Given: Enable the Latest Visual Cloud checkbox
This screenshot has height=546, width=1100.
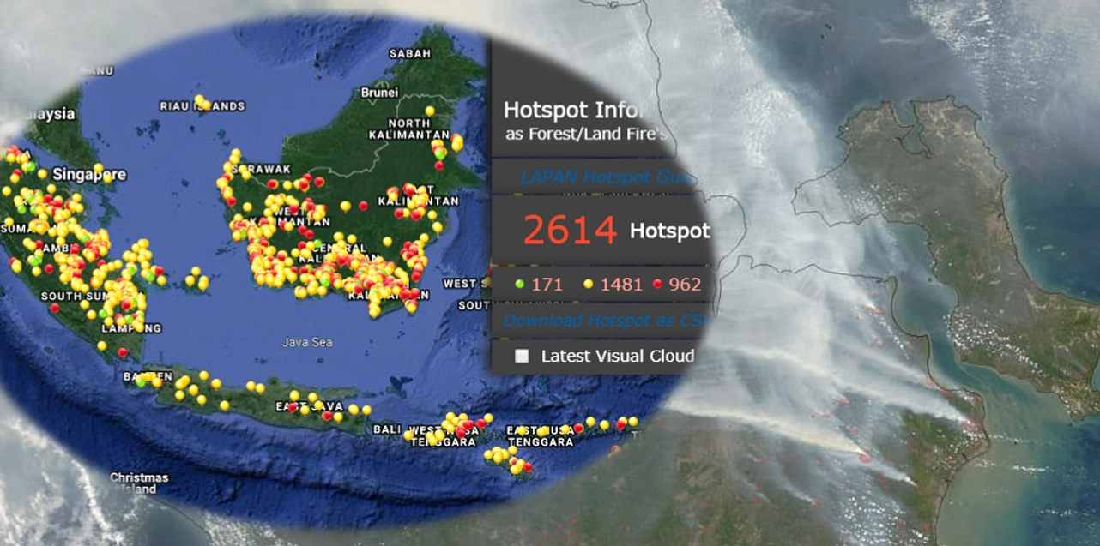Looking at the screenshot, I should click(x=522, y=357).
